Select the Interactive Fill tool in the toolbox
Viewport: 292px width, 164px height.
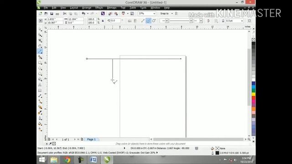(40, 129)
